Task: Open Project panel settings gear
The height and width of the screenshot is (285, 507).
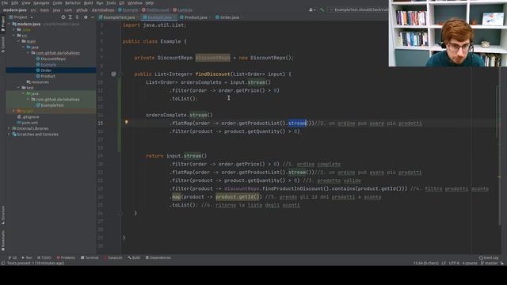Action: [x=86, y=17]
